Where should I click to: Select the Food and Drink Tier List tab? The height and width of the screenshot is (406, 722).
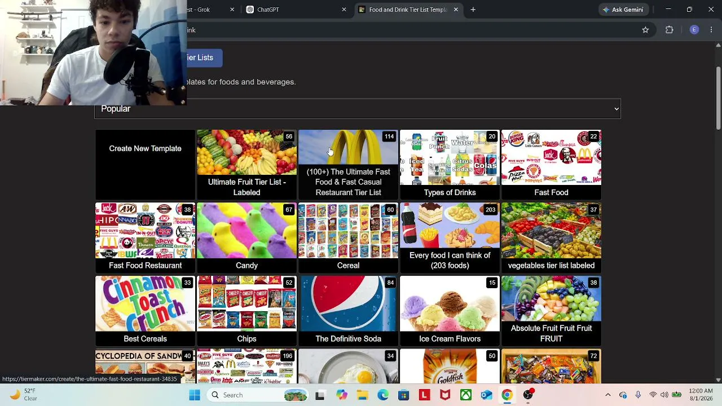(x=408, y=10)
